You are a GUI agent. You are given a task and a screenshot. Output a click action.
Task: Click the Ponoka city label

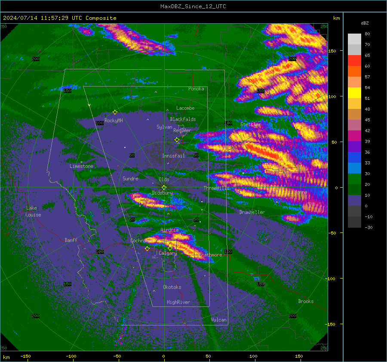click(196, 89)
